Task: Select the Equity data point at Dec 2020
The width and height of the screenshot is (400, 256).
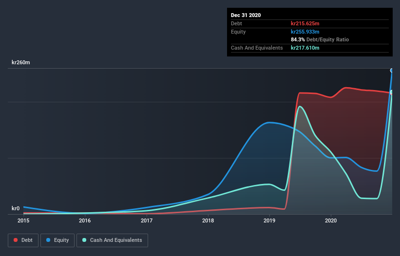Action: [x=392, y=70]
